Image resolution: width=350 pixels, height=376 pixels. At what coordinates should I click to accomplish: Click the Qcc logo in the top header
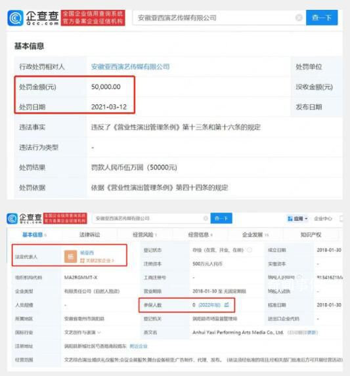(x=33, y=18)
